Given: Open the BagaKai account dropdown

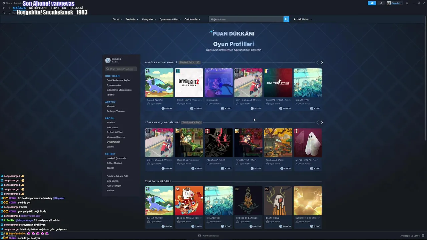Looking at the screenshot, I should pos(395,3).
